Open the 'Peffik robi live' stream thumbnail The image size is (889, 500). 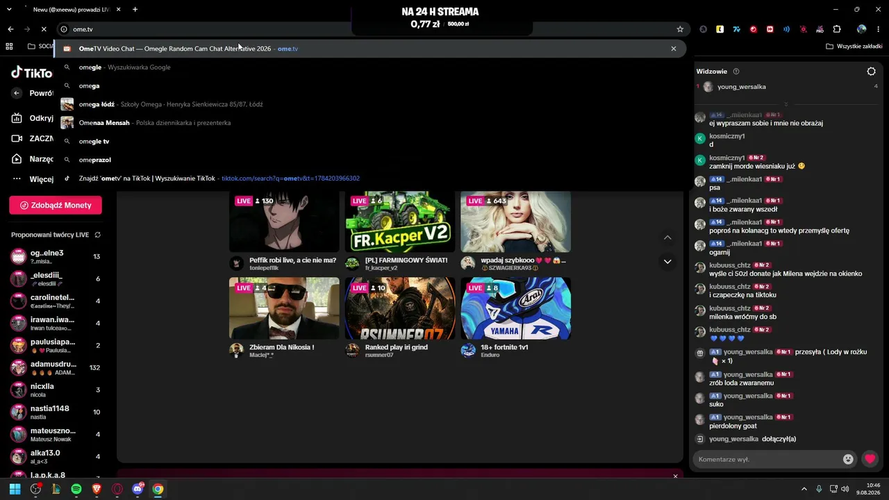point(284,222)
